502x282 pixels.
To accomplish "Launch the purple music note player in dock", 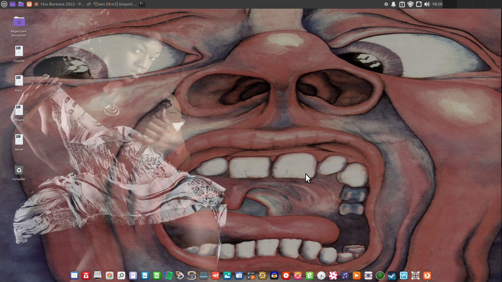I will coord(345,275).
